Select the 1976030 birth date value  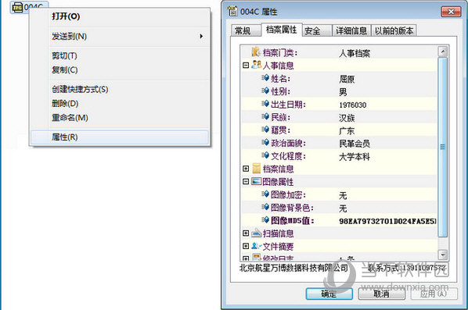point(352,105)
